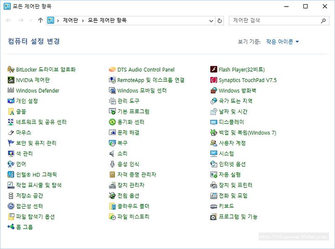Open 백업 및 복원(Windows 7) link
Screen dimensions: 335x249
point(248,133)
